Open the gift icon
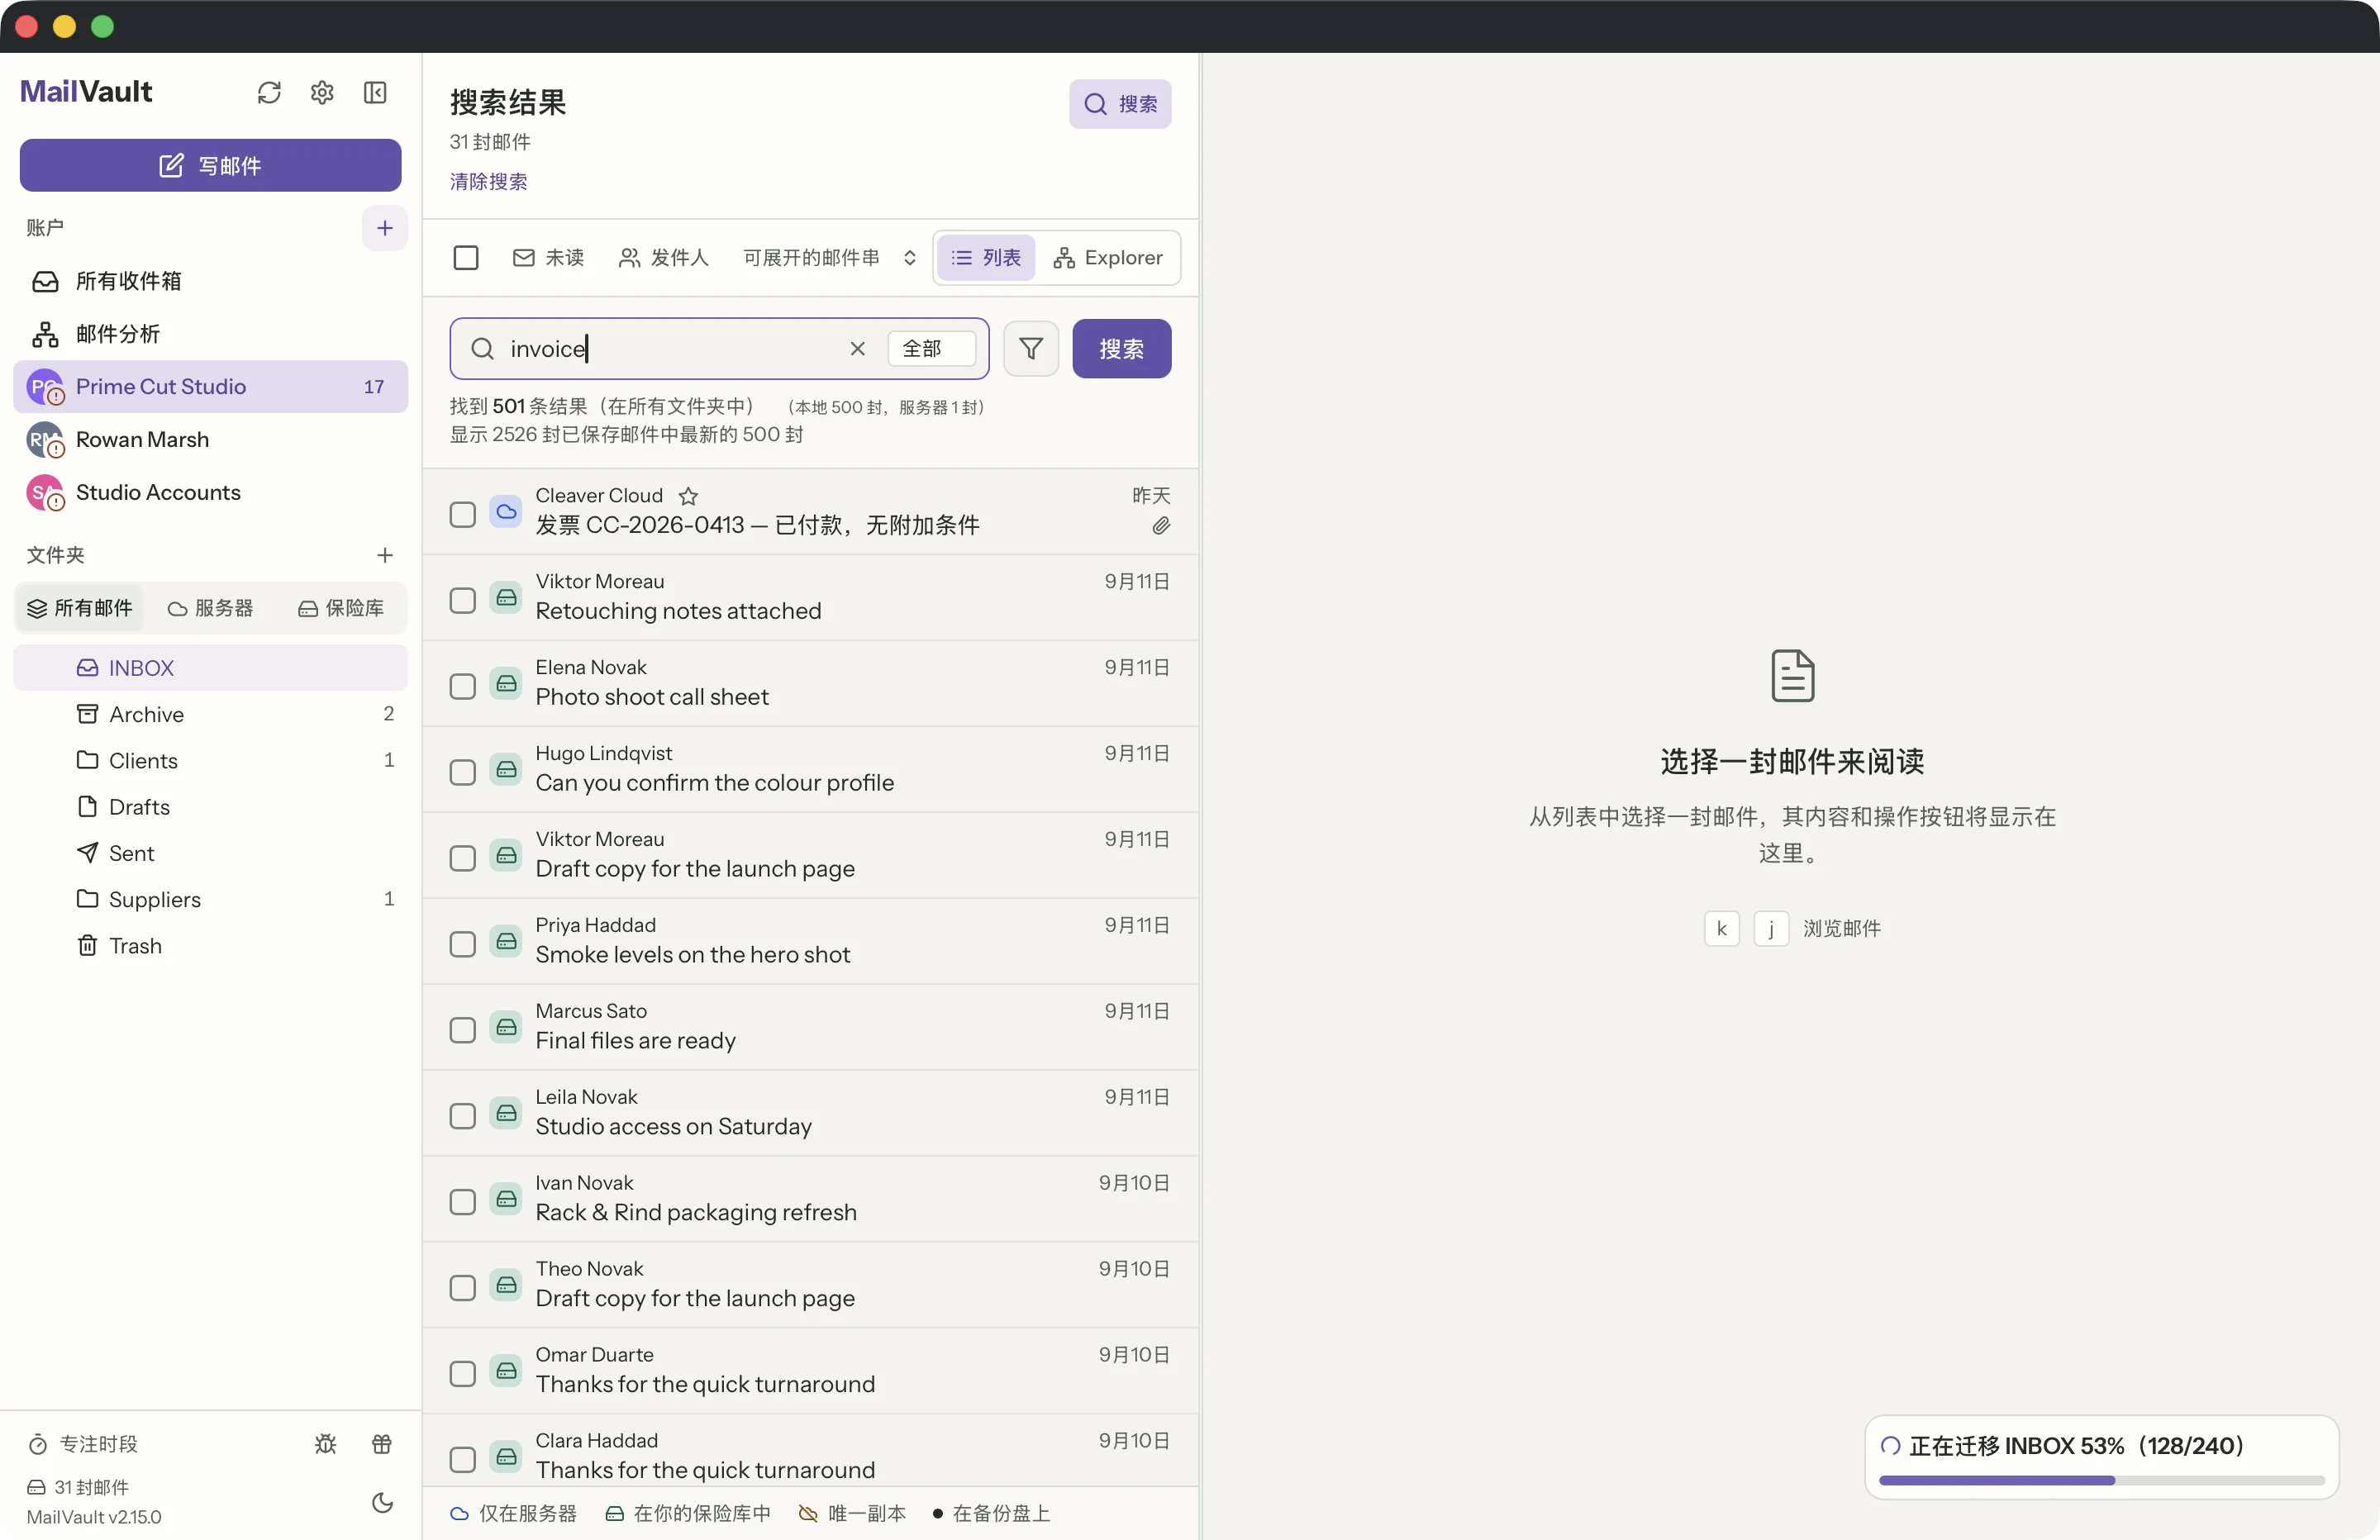2380x1540 pixels. click(382, 1444)
